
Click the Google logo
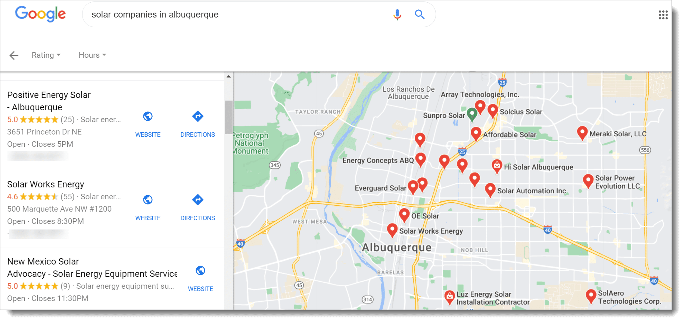40,14
